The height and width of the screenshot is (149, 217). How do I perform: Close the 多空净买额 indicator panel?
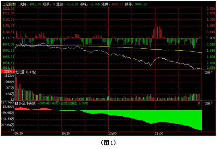click(x=199, y=103)
